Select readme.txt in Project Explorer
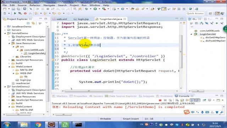 (21, 83)
